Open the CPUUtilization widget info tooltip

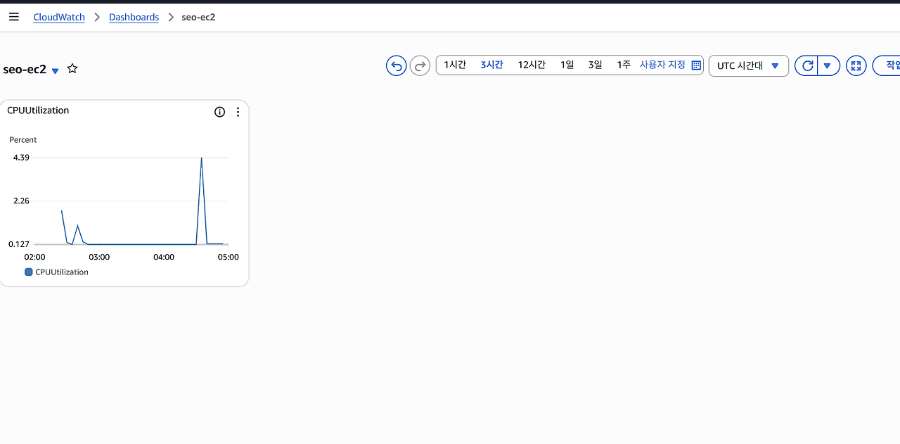[x=219, y=111]
